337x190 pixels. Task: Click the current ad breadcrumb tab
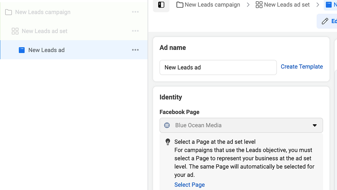(331, 5)
